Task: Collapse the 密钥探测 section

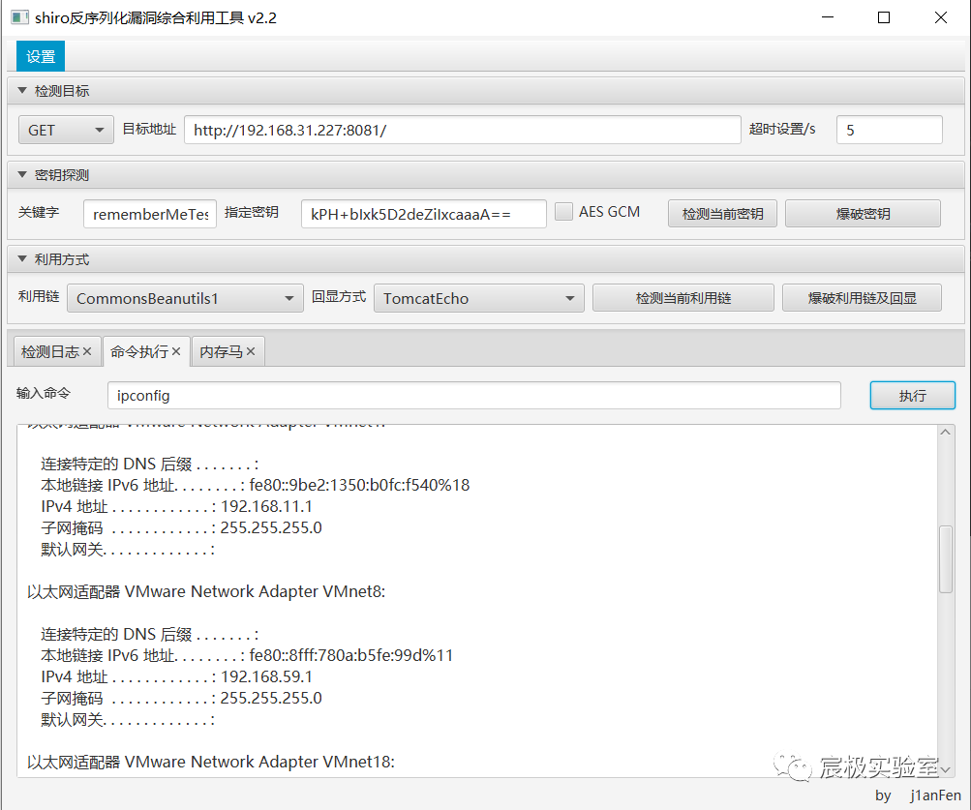Action: click(x=22, y=175)
